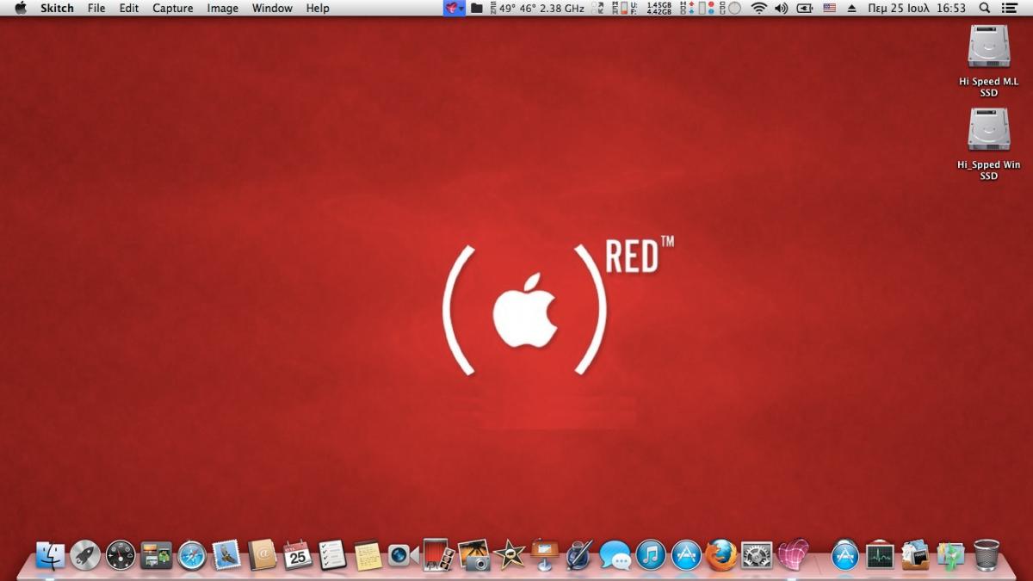Open Spotlight search magnifier
The image size is (1033, 581).
click(x=985, y=8)
